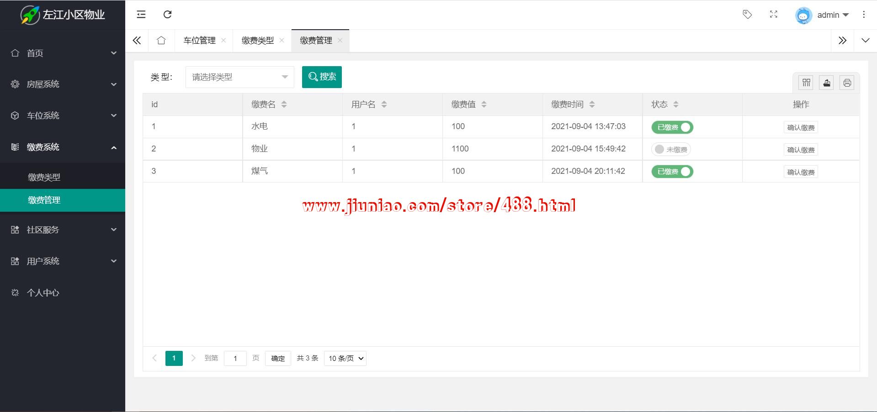
Task: Refresh the page with reload icon
Action: (168, 15)
